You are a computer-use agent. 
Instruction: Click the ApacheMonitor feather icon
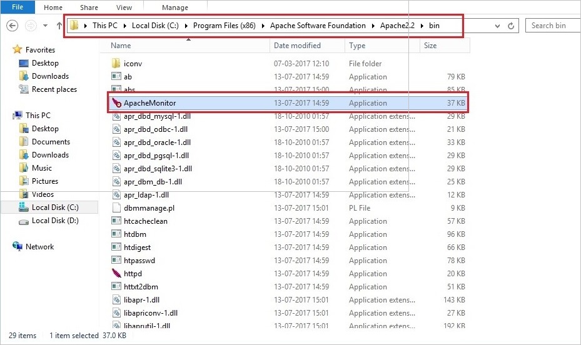pos(116,103)
